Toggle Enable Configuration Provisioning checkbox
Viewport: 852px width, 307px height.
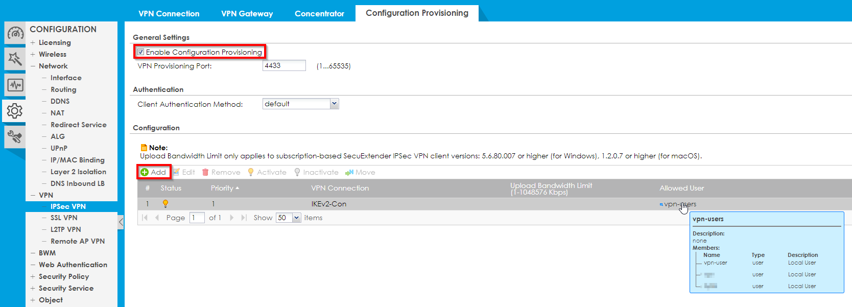141,52
